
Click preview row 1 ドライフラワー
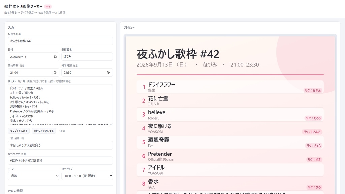(230, 87)
